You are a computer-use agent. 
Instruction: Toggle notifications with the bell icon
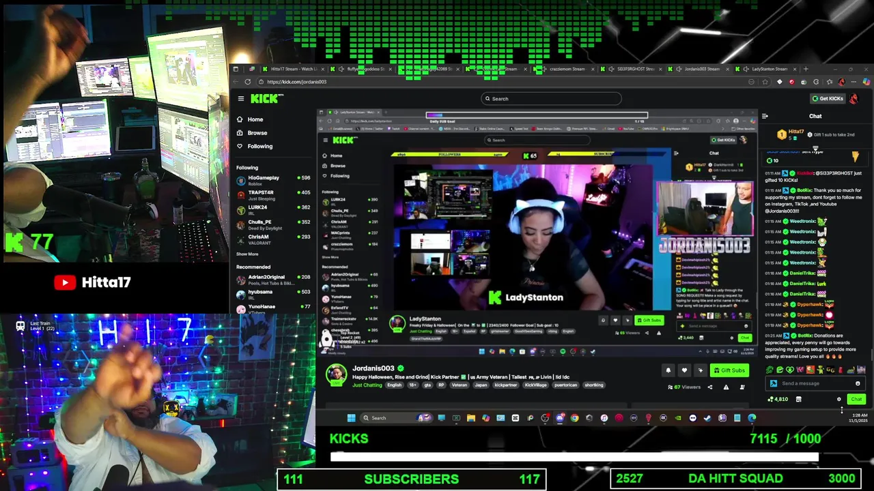tap(668, 370)
